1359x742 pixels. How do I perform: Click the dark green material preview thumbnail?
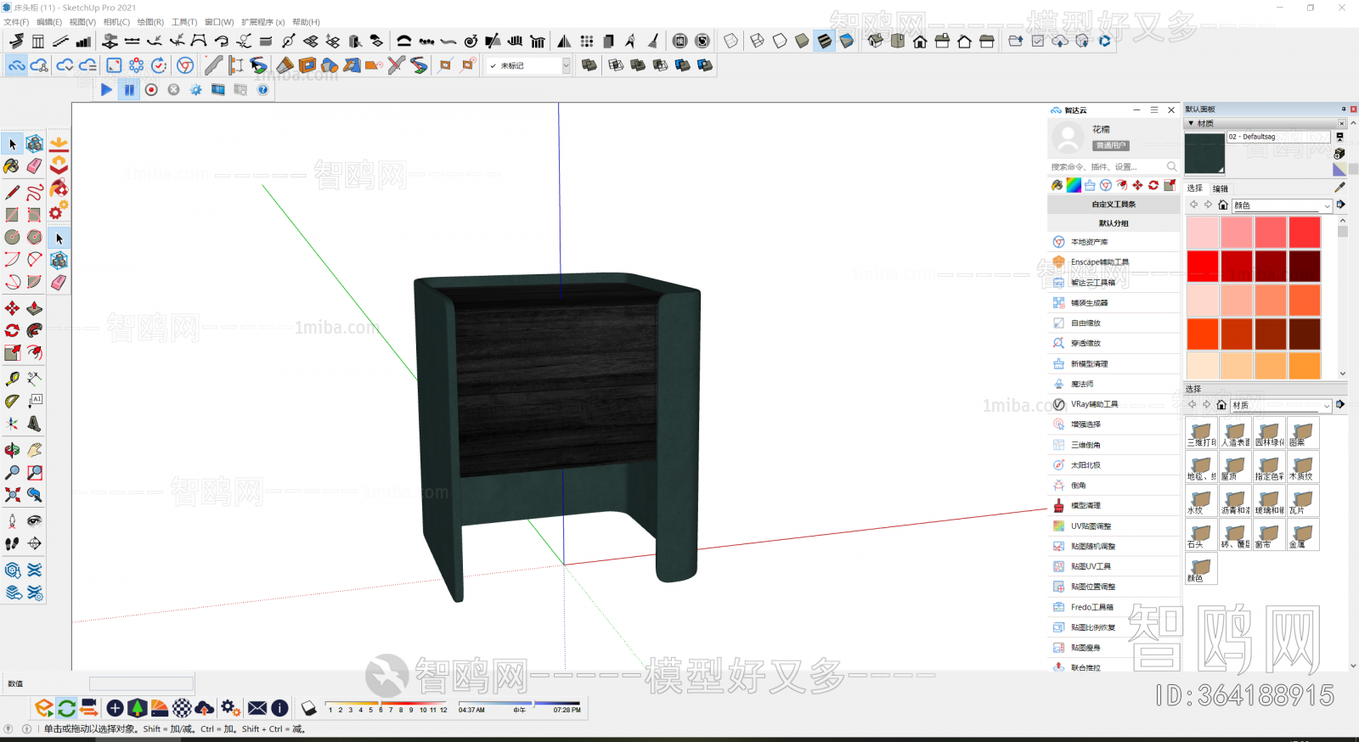click(1204, 154)
